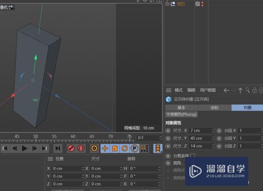Click the green Y-axis arrow of the gizmo
Image resolution: width=263 pixels, height=191 pixels.
coord(36,58)
